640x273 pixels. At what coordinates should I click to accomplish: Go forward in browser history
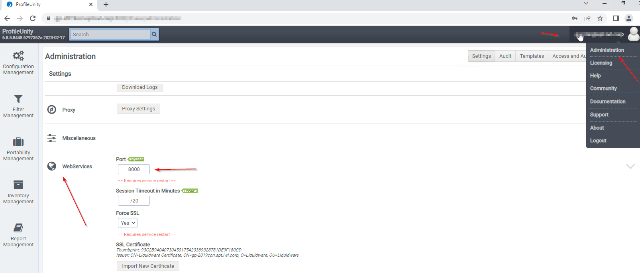pos(20,18)
